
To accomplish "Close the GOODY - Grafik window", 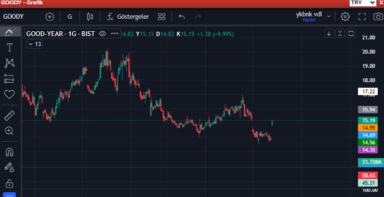I will [381, 3].
